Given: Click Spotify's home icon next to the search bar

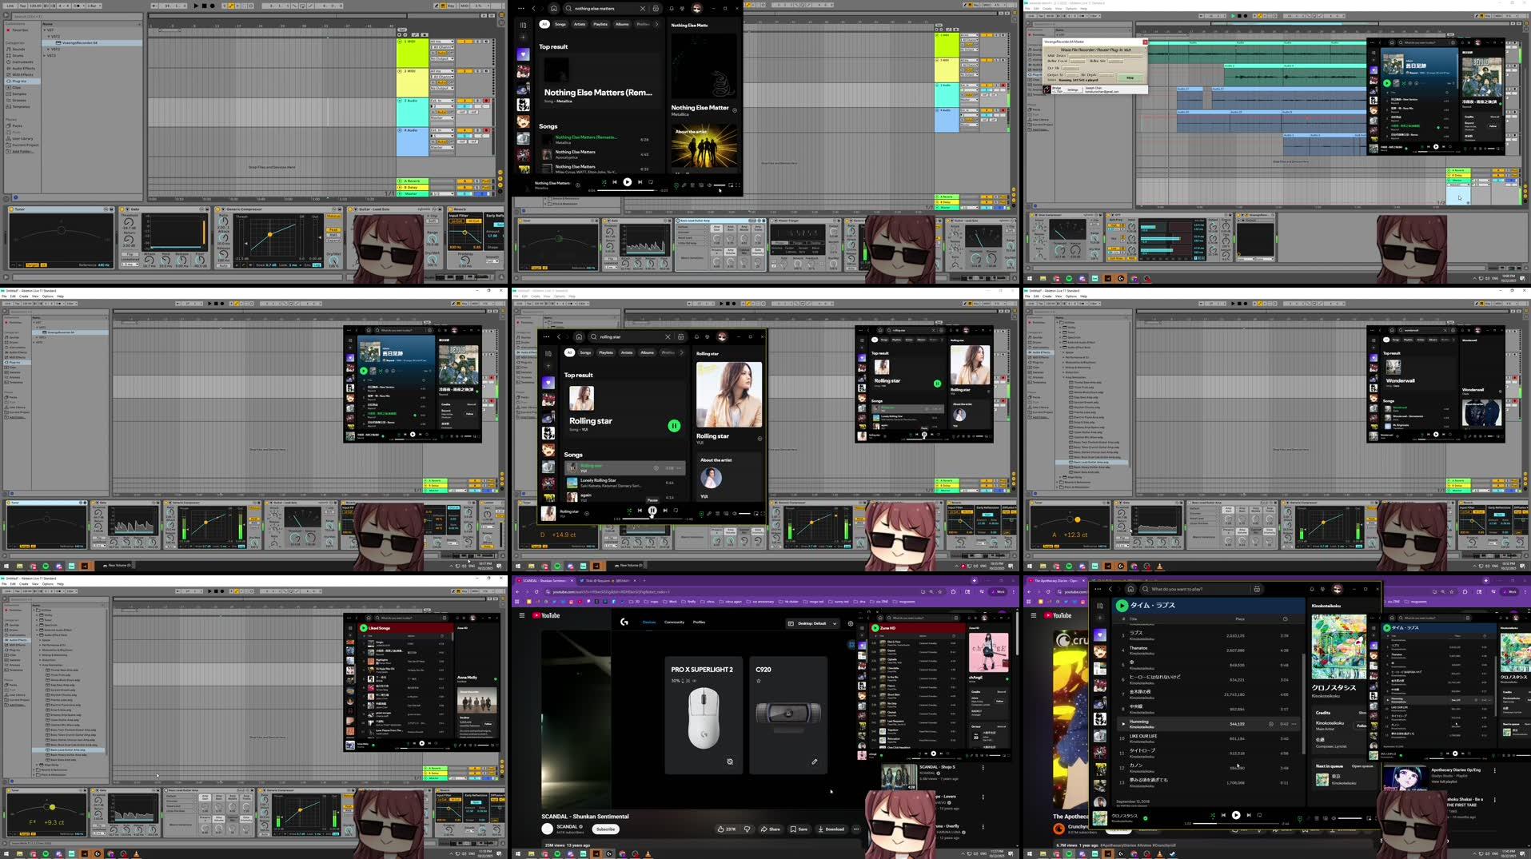Looking at the screenshot, I should 554,9.
